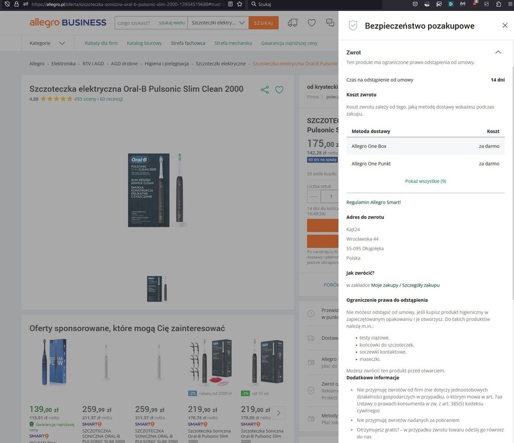The height and width of the screenshot is (443, 514).
Task: Click the clock icon beside Przewidywana row
Action: (311, 313)
